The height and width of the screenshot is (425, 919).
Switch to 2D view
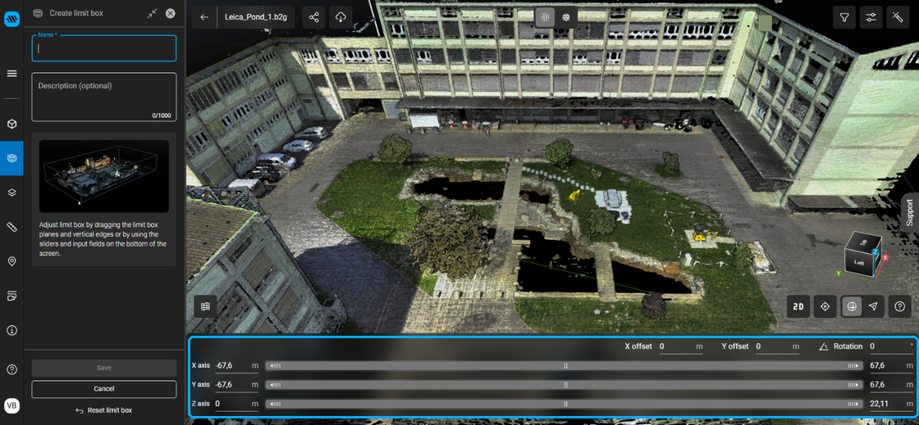[798, 306]
